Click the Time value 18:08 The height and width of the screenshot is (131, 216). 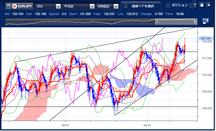pyautogui.click(x=180, y=14)
